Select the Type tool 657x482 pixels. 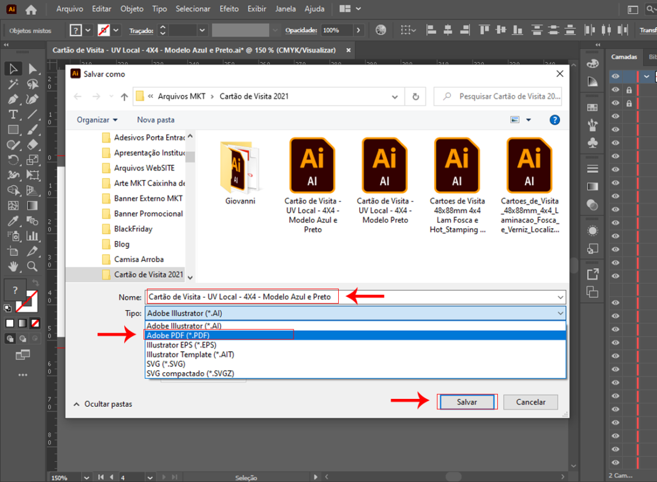pos(13,114)
